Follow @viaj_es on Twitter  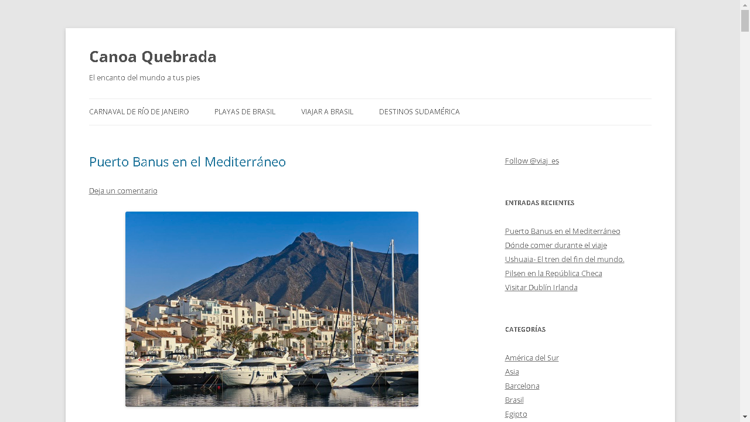532,161
